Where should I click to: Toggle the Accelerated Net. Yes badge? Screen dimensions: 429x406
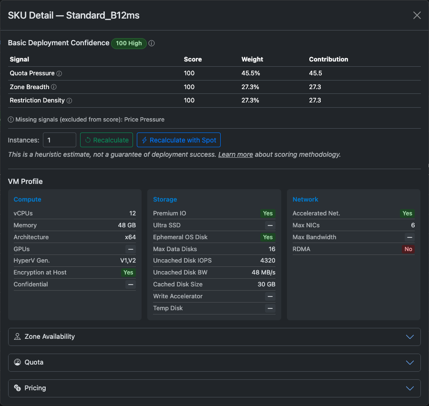point(407,213)
